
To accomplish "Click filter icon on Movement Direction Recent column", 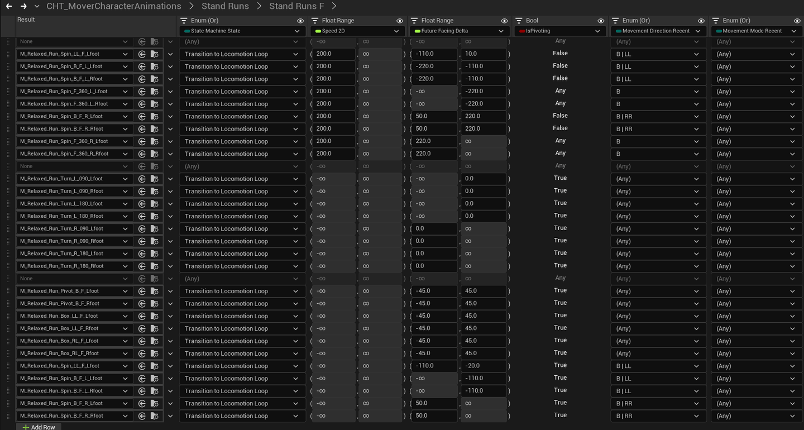I will [615, 21].
